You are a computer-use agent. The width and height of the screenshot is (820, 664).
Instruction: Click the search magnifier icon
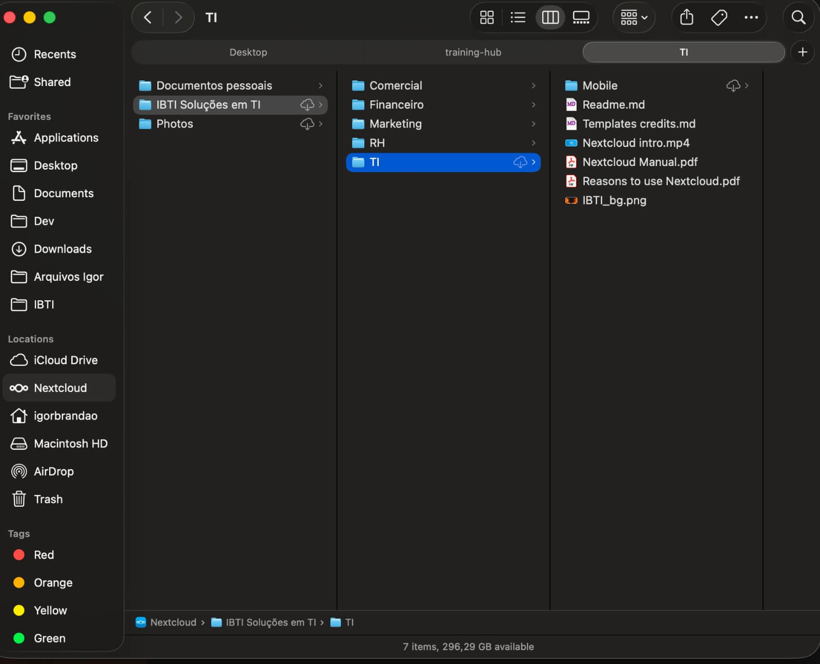click(x=798, y=17)
